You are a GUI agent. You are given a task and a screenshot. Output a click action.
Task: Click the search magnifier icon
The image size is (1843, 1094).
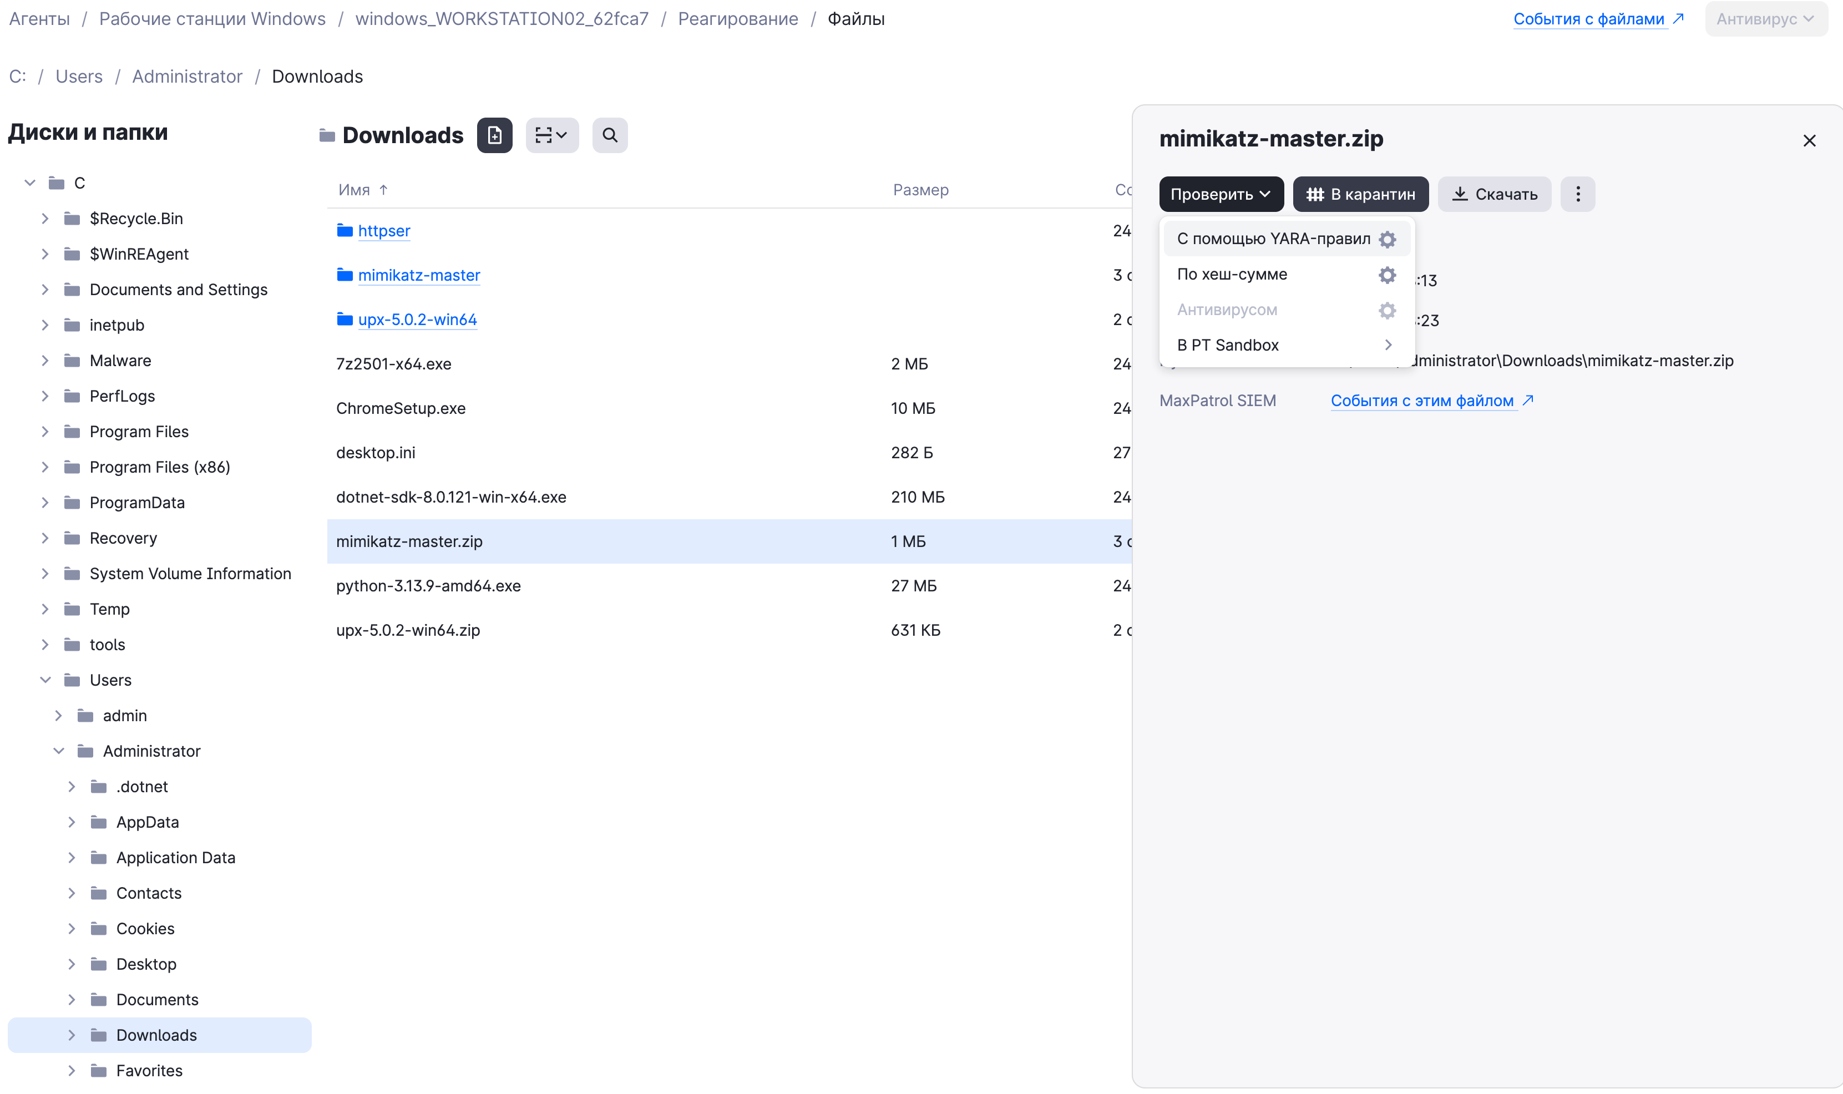[x=610, y=136]
